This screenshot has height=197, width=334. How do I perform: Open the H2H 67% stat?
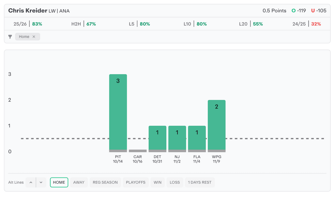coord(83,24)
